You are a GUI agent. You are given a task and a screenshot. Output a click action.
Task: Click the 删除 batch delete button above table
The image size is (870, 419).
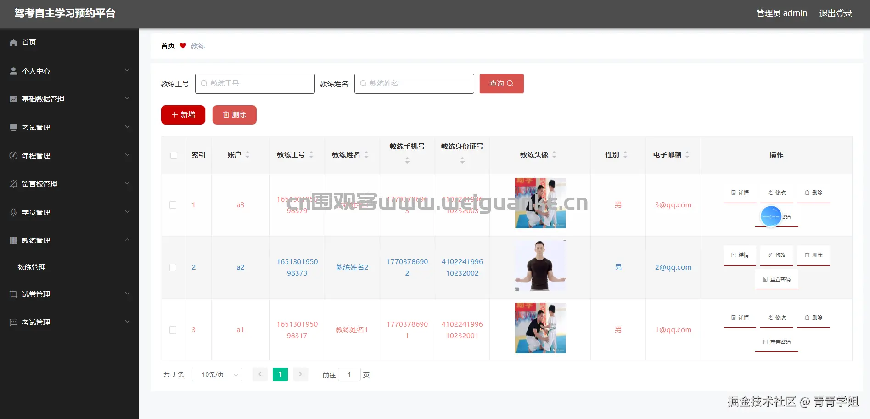pos(235,115)
